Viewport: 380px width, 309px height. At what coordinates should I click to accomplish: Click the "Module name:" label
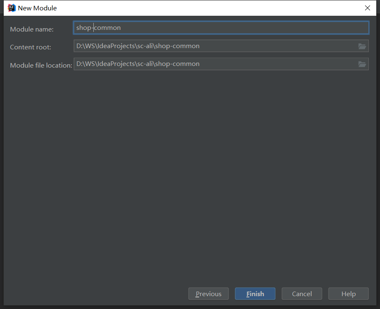click(x=32, y=29)
